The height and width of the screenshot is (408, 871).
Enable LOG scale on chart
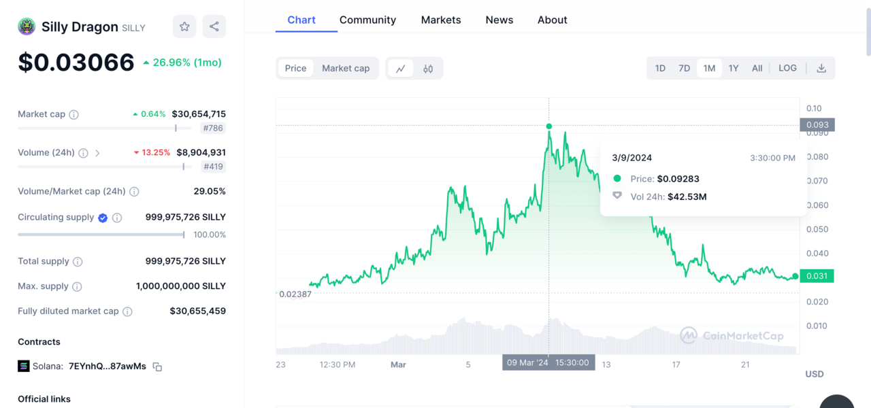(x=787, y=68)
